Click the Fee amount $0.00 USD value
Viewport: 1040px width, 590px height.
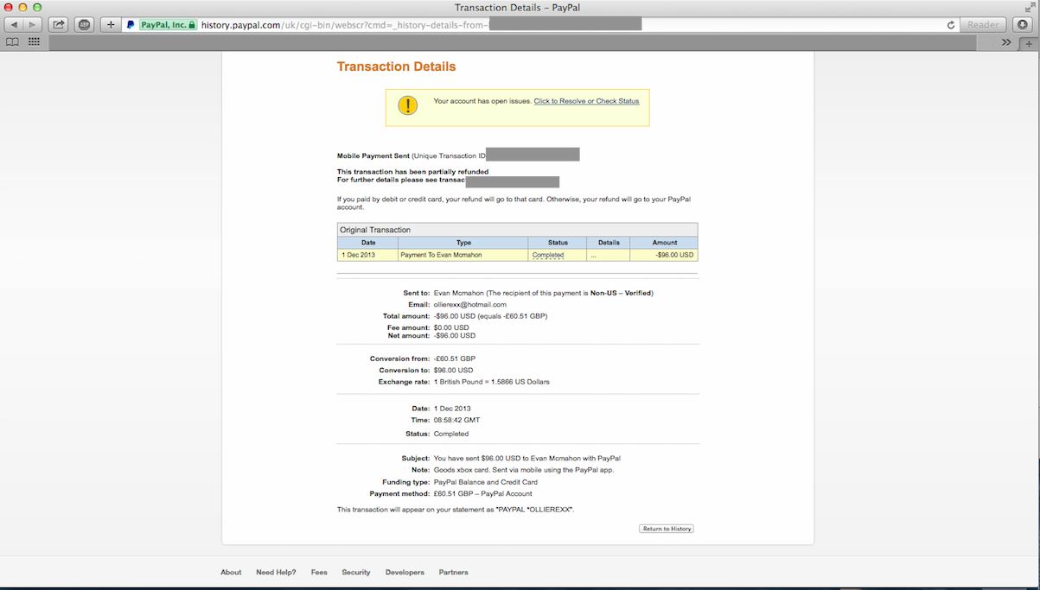[451, 327]
